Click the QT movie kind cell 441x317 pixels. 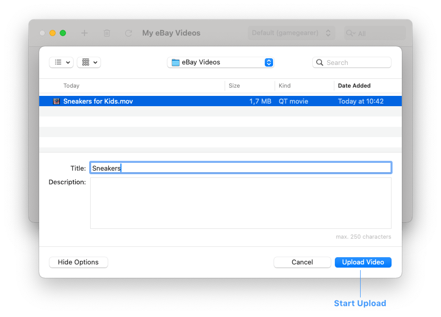[293, 101]
